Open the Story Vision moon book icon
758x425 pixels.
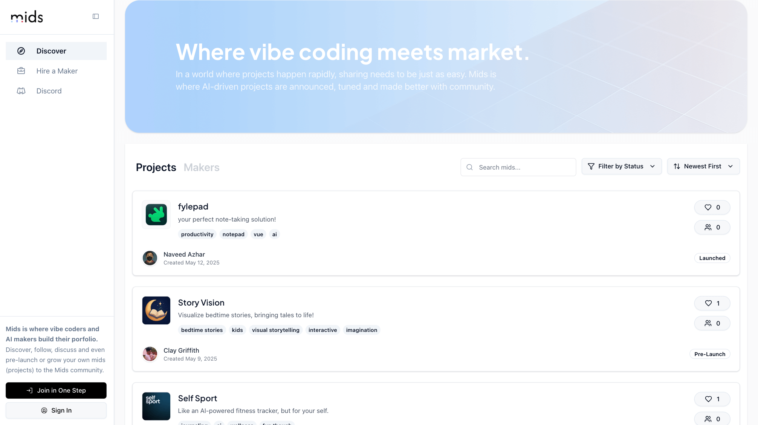[156, 310]
